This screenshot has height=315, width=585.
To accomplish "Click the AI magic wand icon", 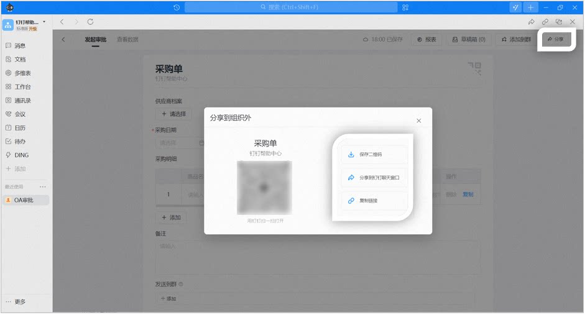I will click(515, 7).
